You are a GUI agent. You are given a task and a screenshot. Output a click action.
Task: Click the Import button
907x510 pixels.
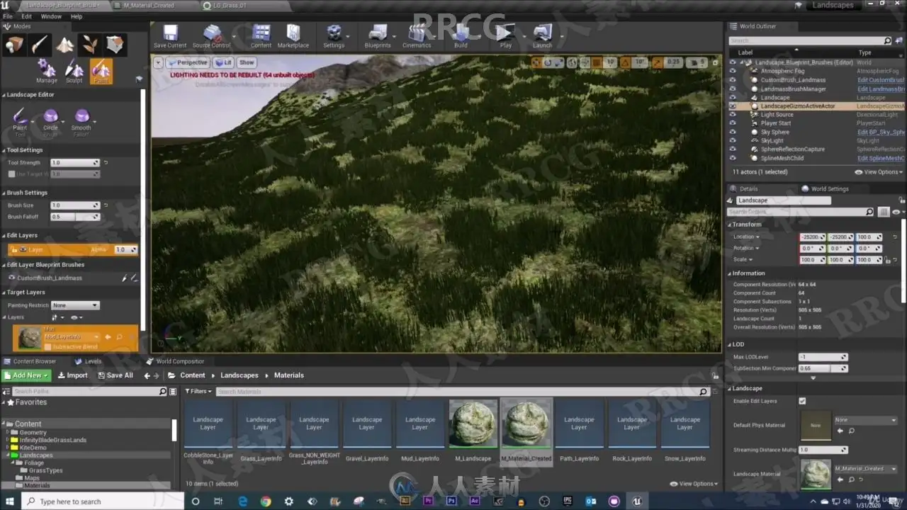click(73, 375)
